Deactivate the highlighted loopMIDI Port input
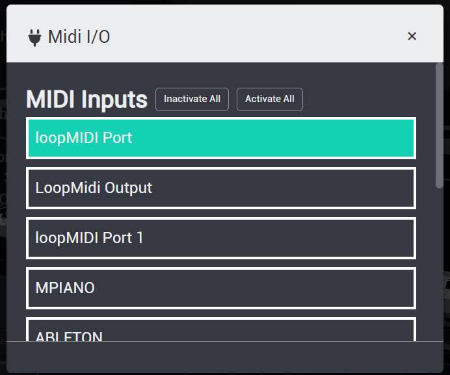The image size is (450, 375). pyautogui.click(x=221, y=138)
